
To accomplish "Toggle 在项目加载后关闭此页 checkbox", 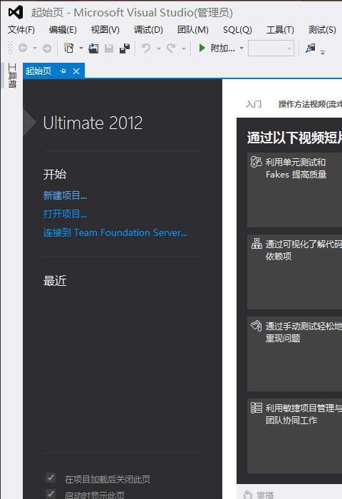I will pos(51,478).
